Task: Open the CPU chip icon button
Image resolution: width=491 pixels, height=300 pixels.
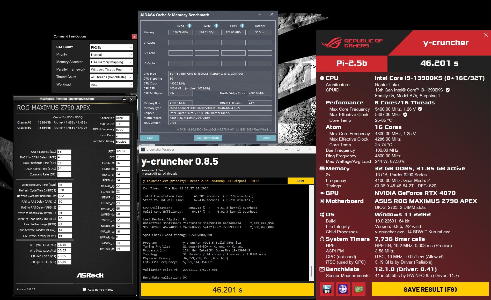Action: (x=343, y=289)
